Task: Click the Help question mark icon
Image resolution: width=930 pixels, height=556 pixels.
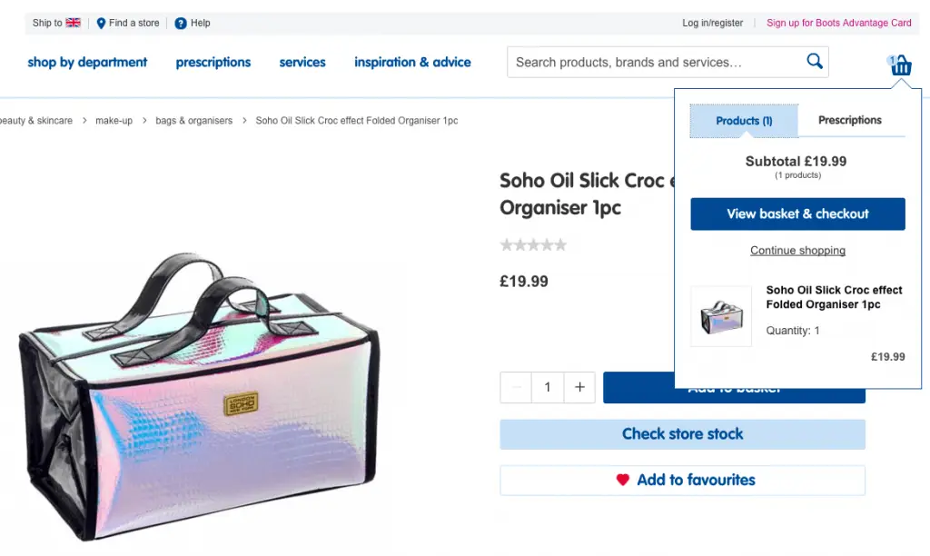Action: click(x=181, y=23)
